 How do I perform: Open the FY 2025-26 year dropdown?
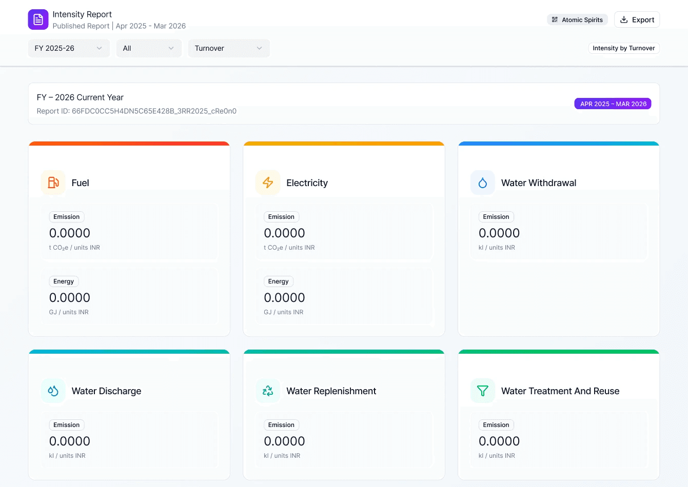click(69, 48)
